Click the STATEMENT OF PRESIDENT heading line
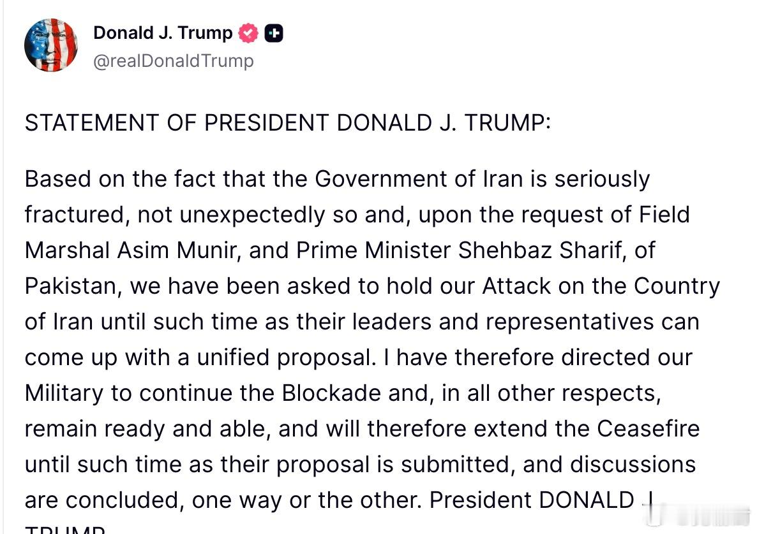This screenshot has width=757, height=534. tap(287, 123)
